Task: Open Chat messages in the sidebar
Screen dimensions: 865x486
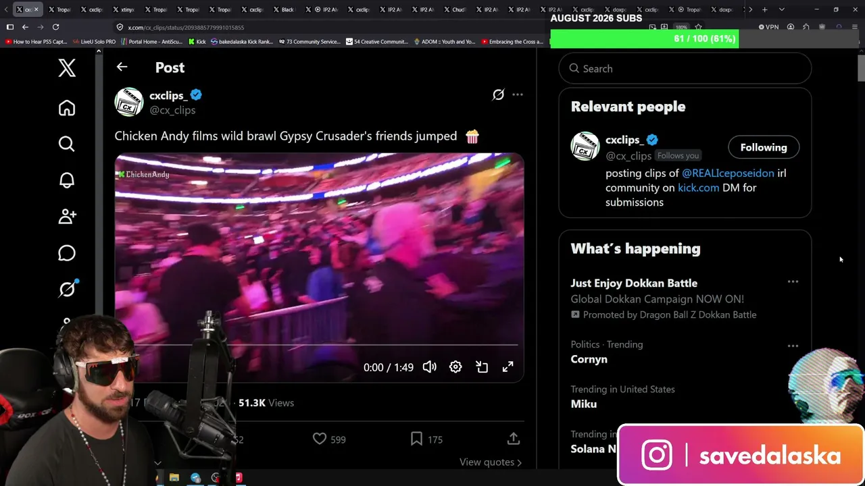Action: tap(67, 253)
